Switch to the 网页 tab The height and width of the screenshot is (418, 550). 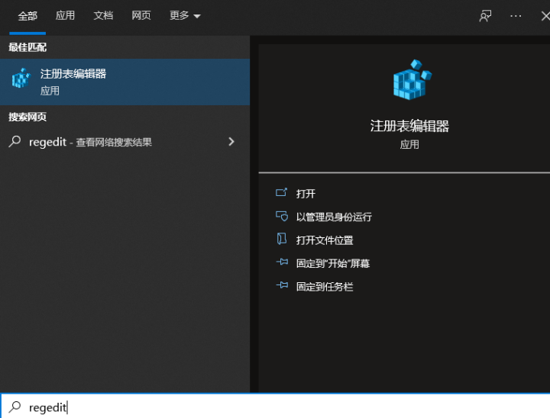click(x=141, y=16)
